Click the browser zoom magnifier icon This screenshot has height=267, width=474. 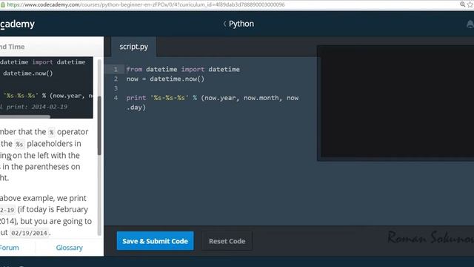click(462, 4)
